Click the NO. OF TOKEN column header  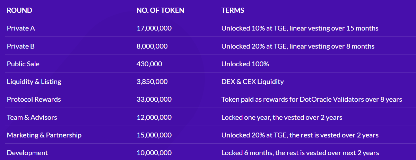pyautogui.click(x=160, y=10)
